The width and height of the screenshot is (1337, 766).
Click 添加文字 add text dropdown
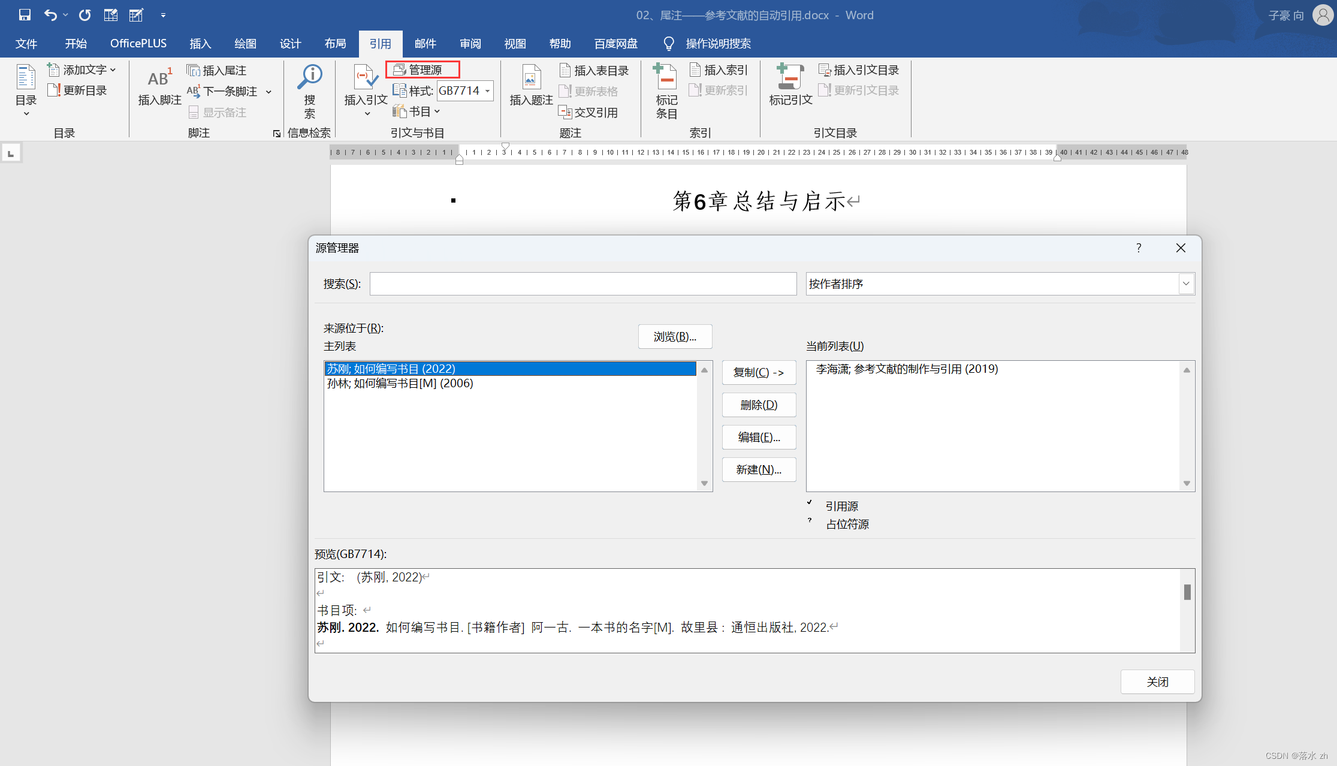pos(82,70)
